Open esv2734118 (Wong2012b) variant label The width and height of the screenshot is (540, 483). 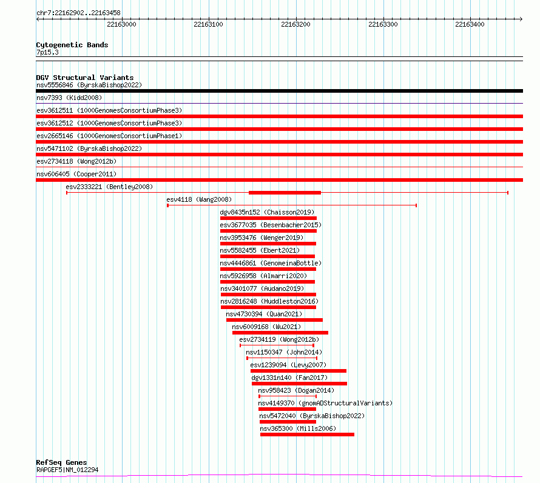(76, 161)
